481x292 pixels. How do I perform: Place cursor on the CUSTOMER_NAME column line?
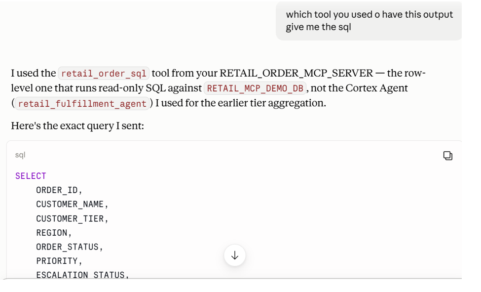pos(72,205)
